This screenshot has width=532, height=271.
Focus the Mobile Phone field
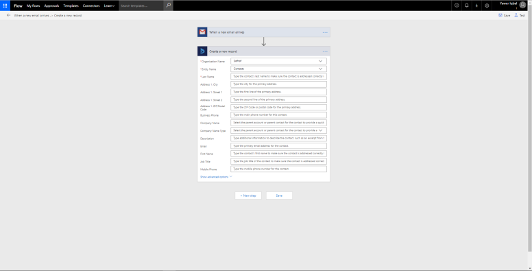pyautogui.click(x=278, y=169)
